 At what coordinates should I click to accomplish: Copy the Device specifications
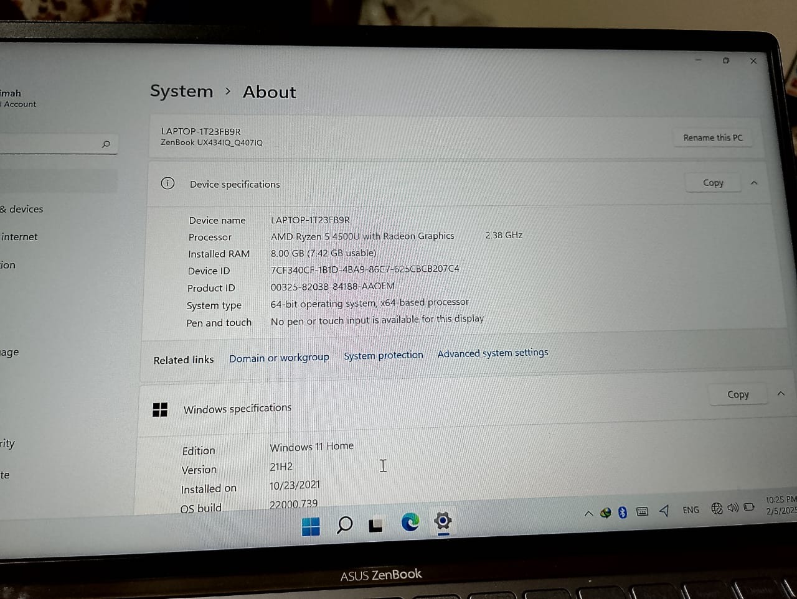713,182
